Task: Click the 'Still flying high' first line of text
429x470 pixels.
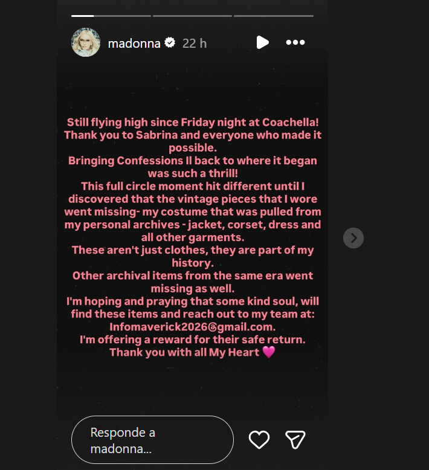Action: pos(193,122)
